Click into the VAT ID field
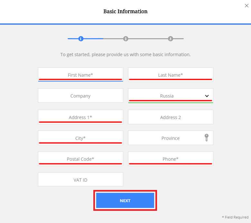 coord(80,179)
